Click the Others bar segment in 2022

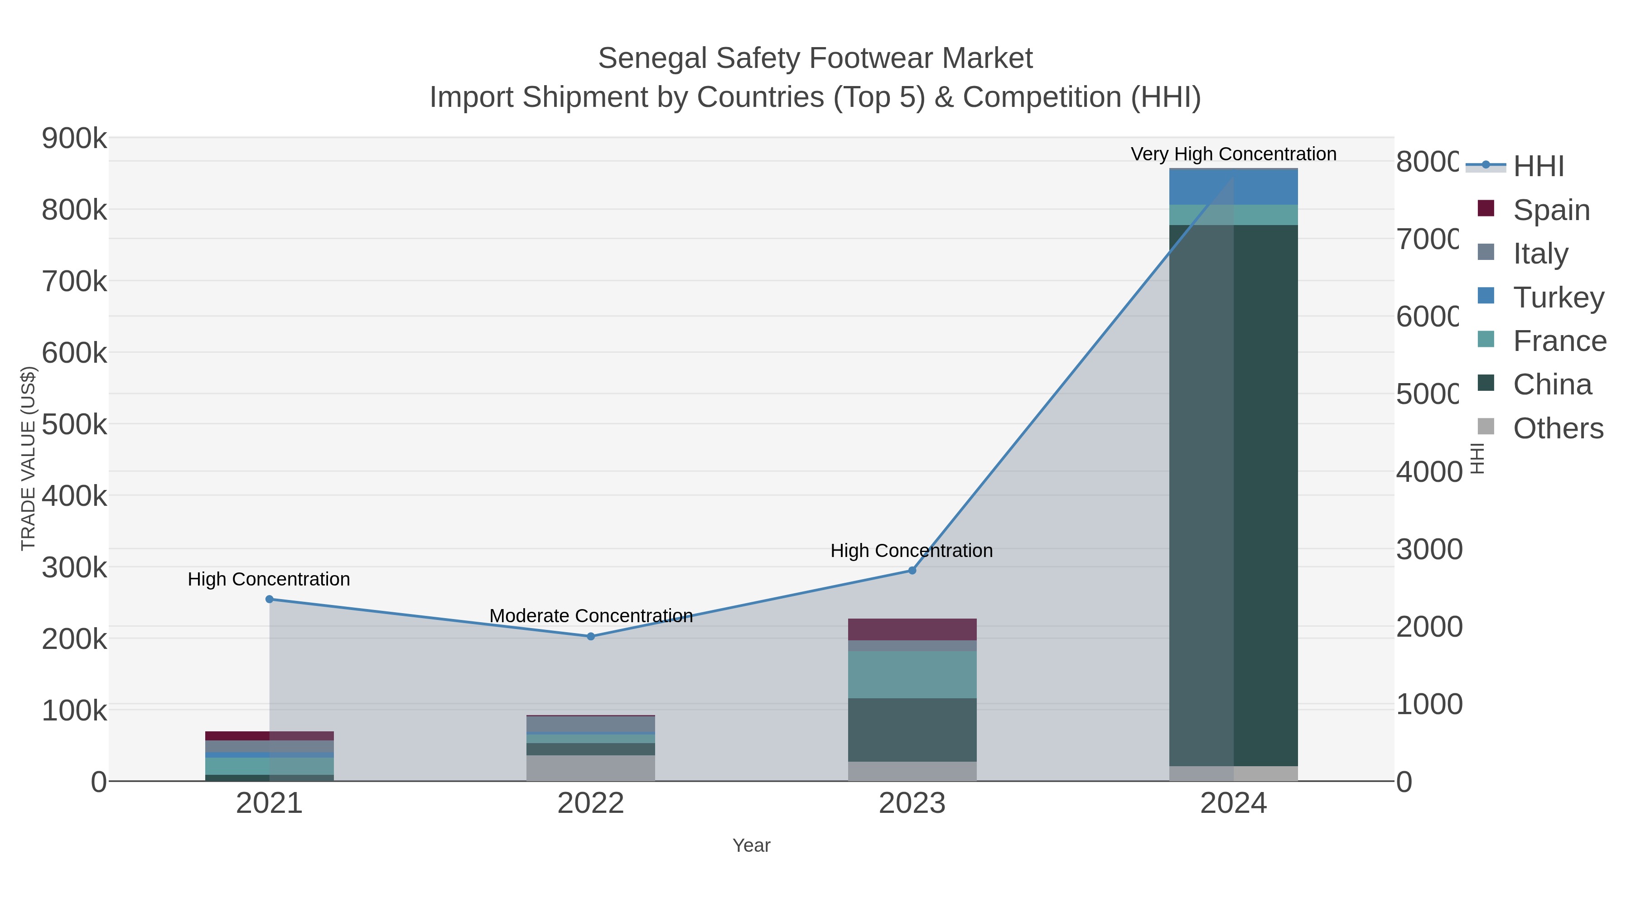591,768
